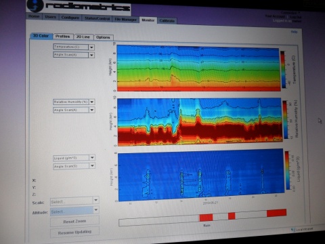Open the Configure tab

(x=70, y=18)
